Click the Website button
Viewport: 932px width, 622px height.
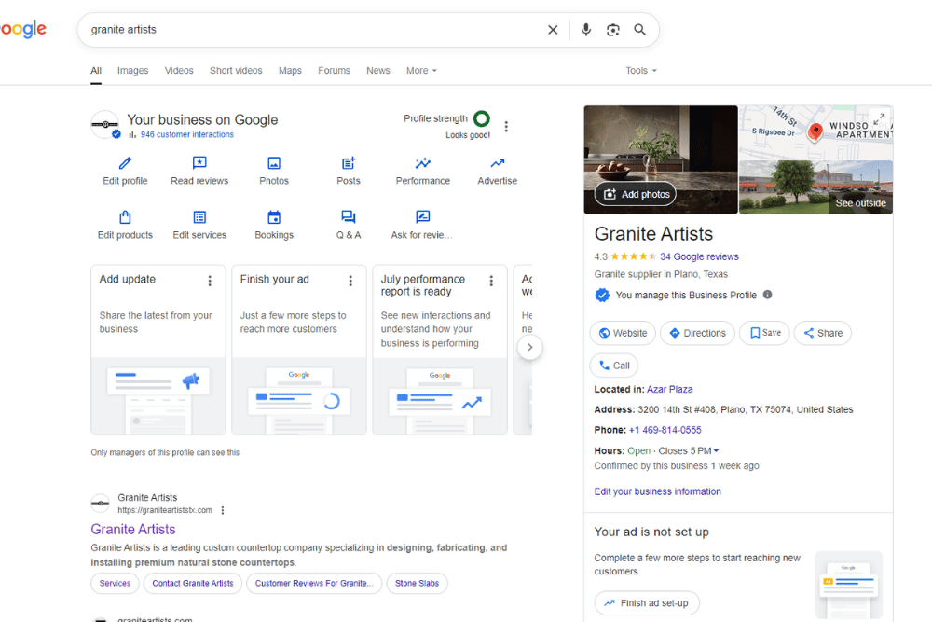(623, 333)
